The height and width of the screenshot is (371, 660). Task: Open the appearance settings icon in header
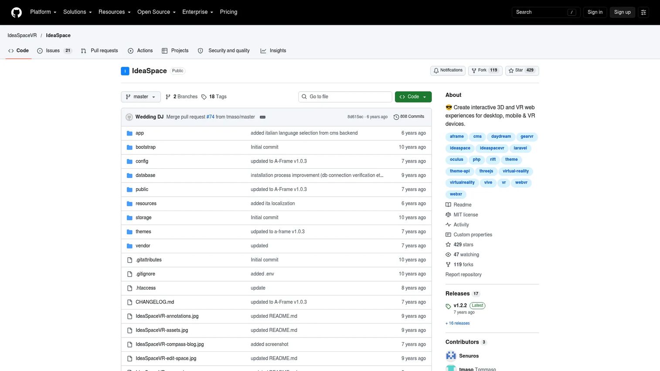643,12
